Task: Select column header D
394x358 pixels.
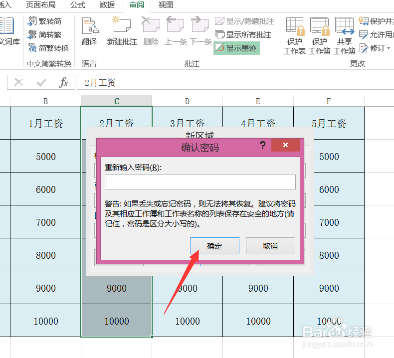Action: tap(187, 101)
